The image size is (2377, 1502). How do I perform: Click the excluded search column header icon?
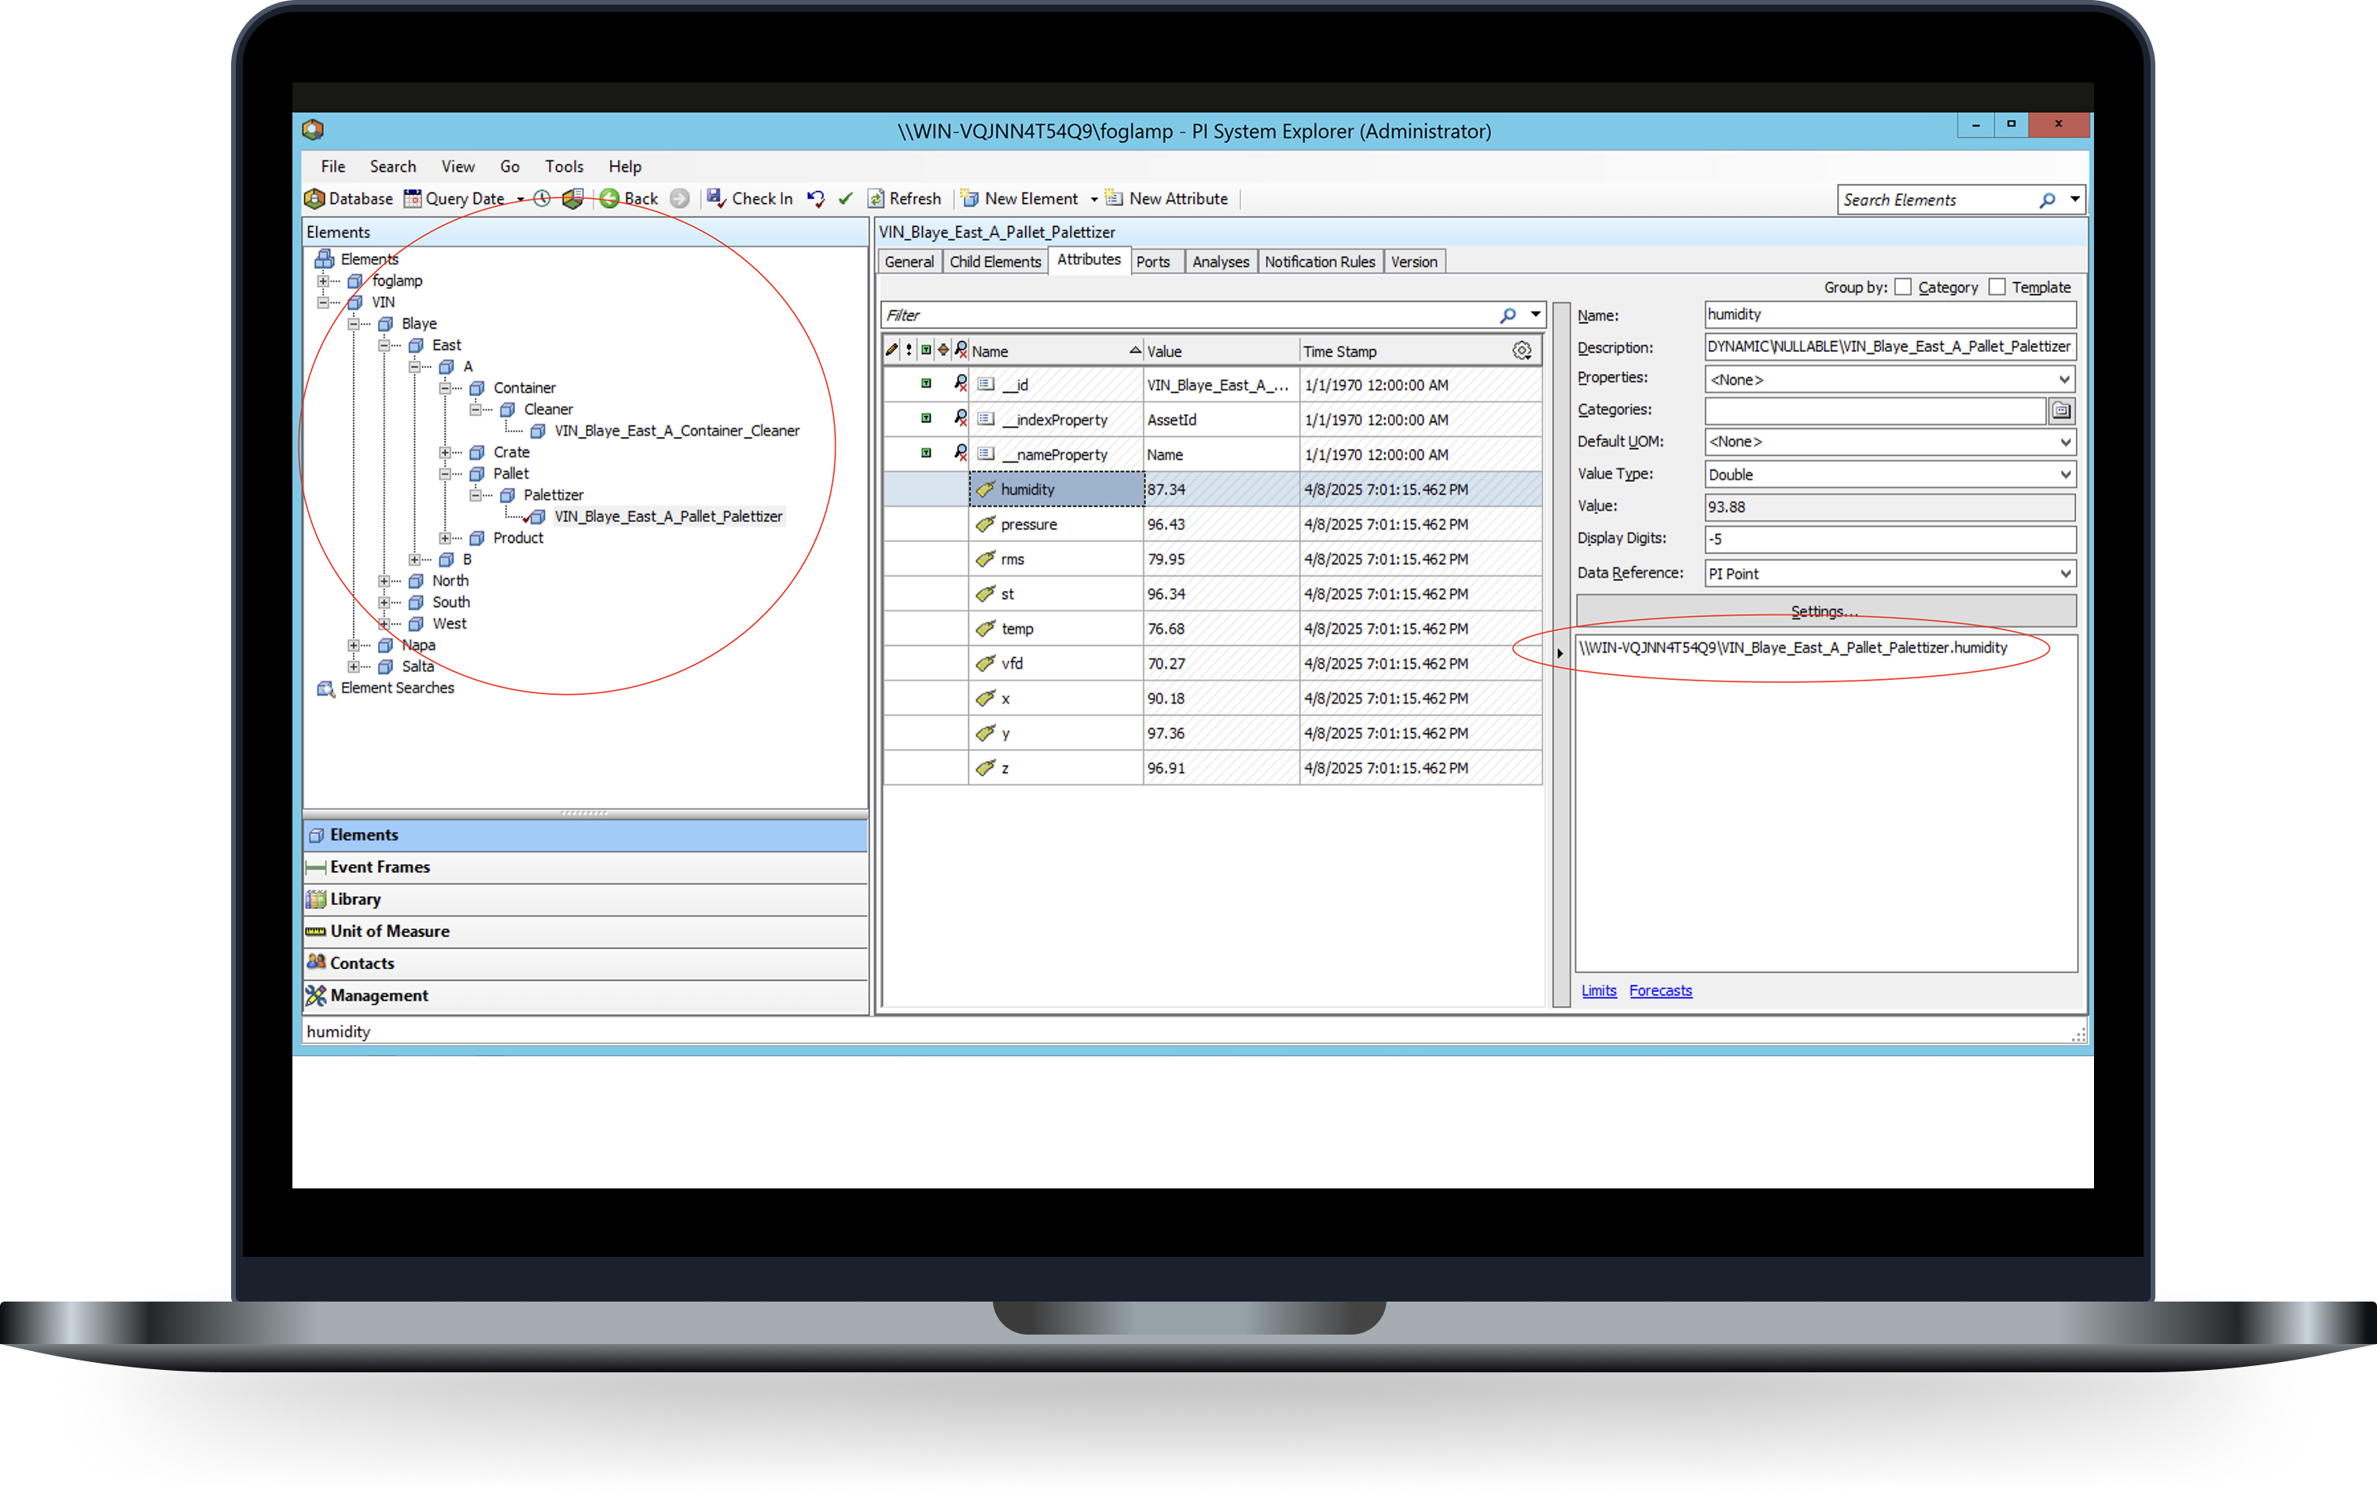[961, 351]
